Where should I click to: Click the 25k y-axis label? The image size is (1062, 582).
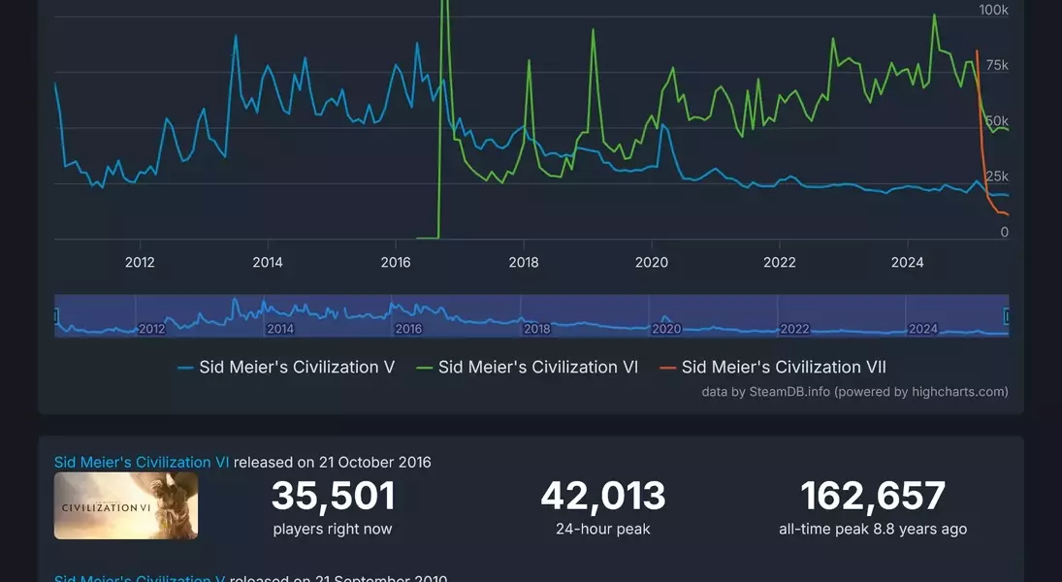point(997,177)
